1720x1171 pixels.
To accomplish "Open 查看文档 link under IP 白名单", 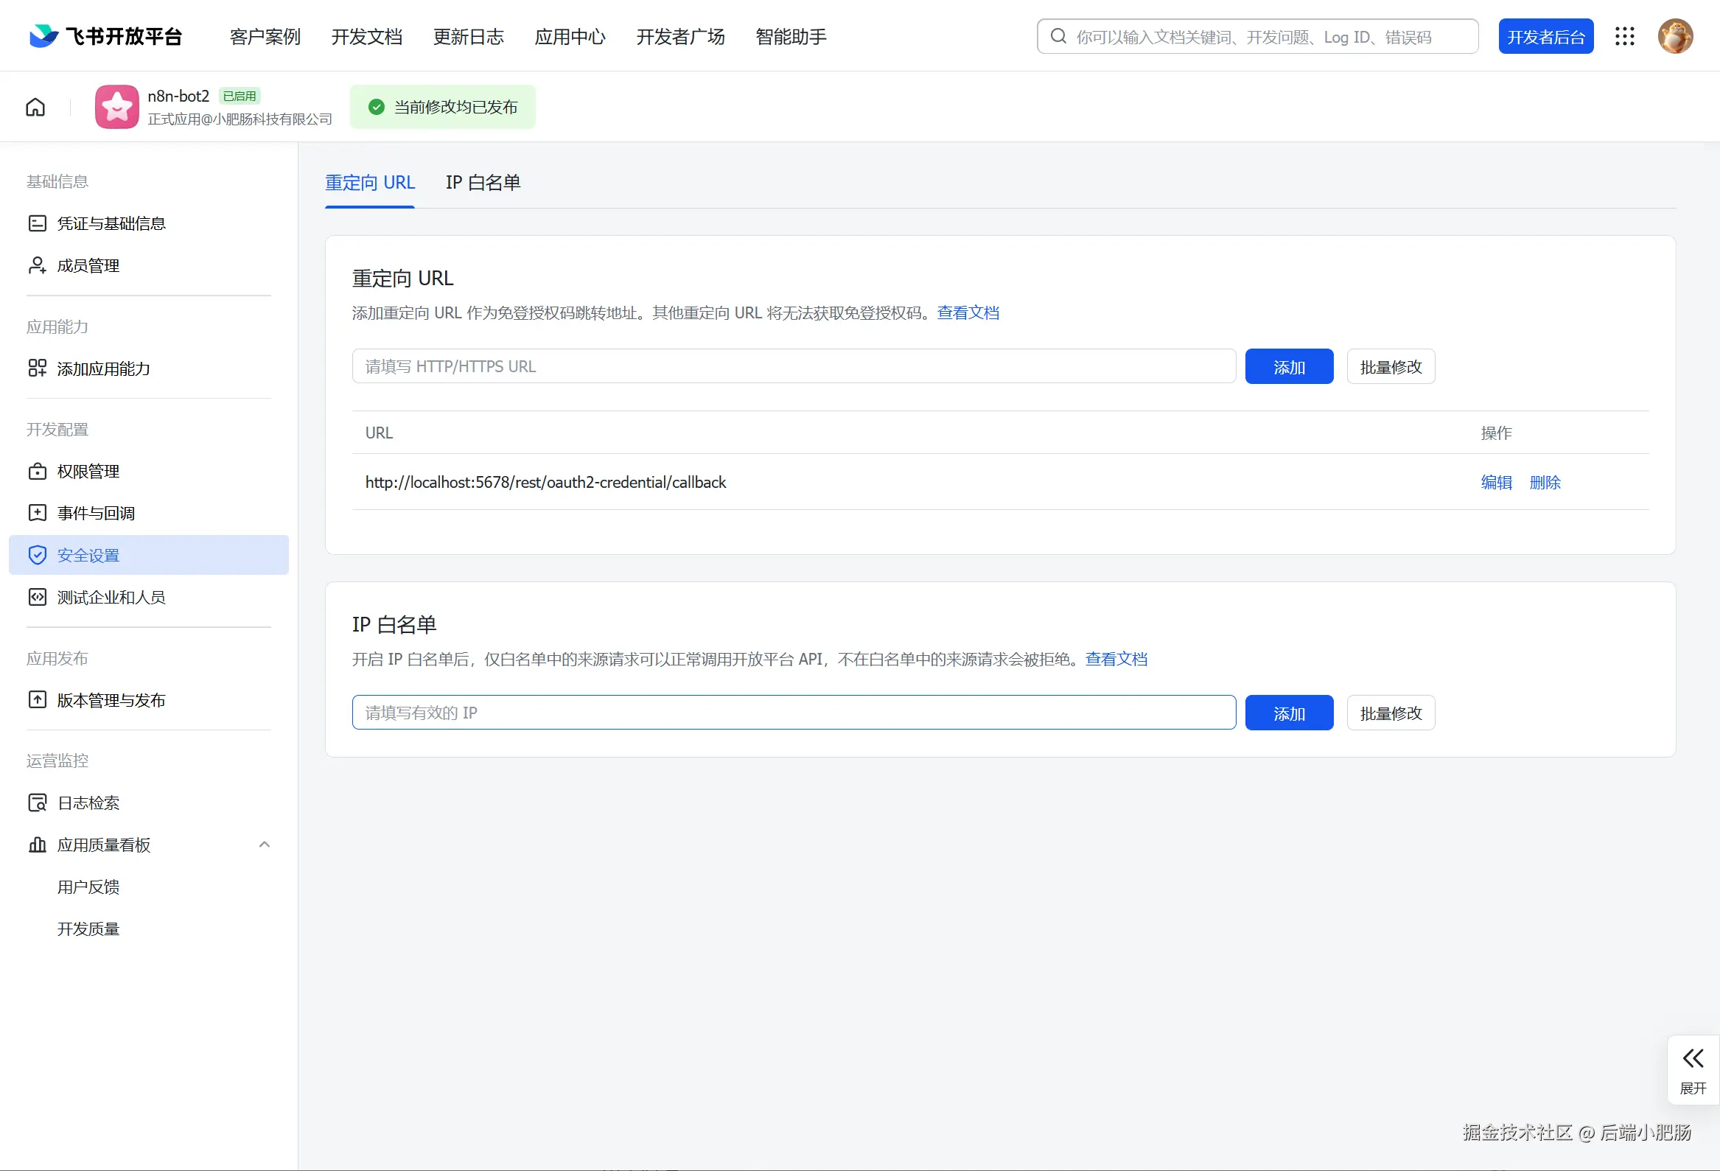I will pos(1116,659).
